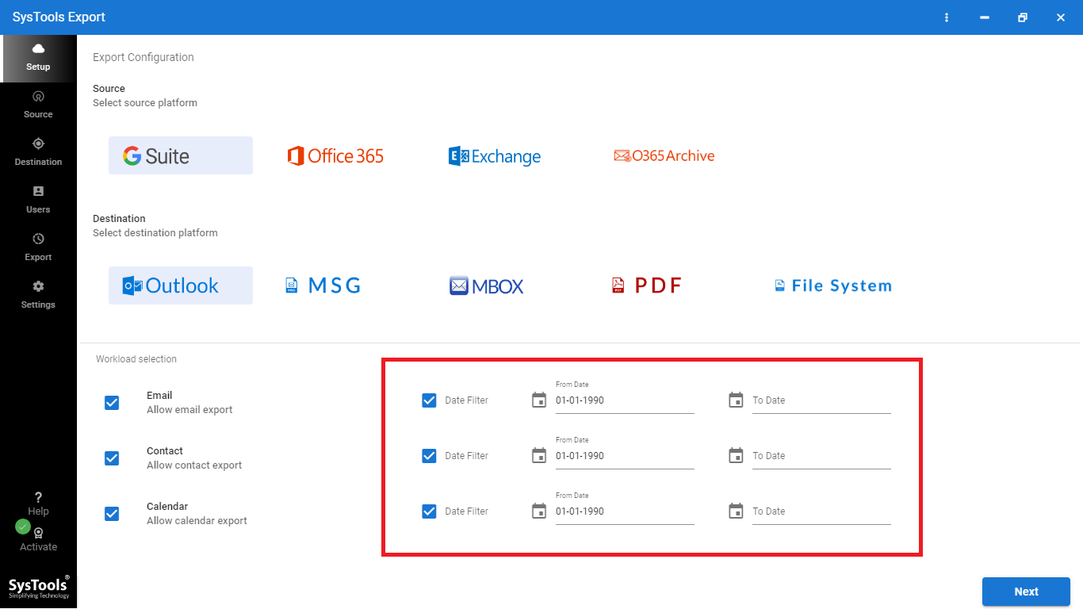Click Email row To Date field
1083x609 pixels.
[x=821, y=400]
